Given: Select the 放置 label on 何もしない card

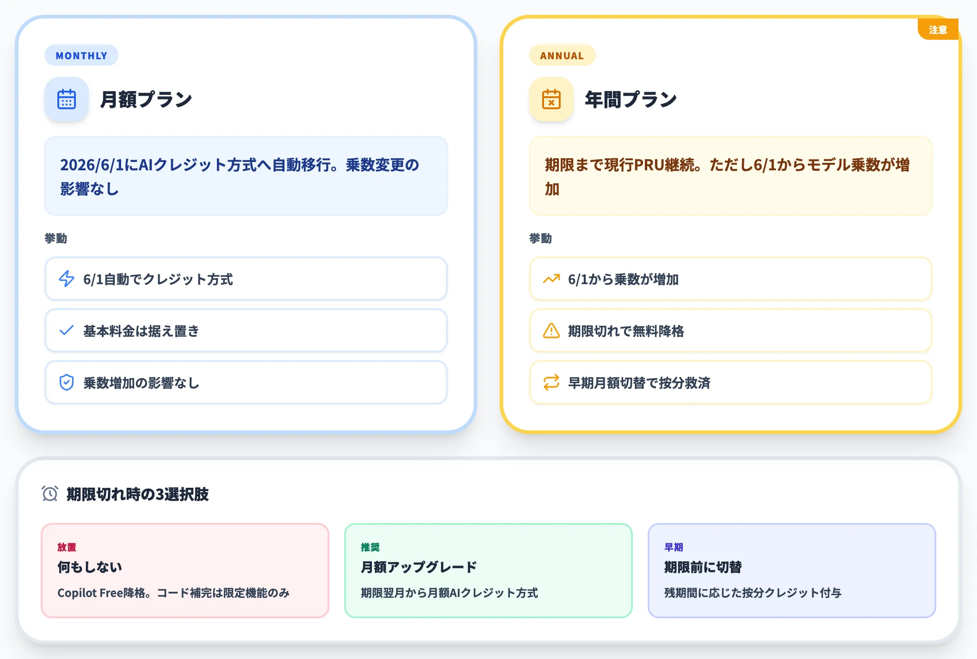Looking at the screenshot, I should (x=66, y=547).
